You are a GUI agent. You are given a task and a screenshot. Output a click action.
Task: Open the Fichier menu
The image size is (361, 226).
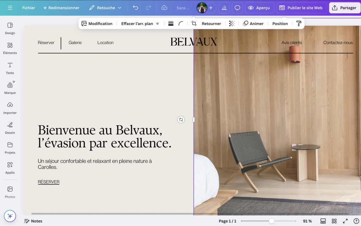[x=29, y=7]
